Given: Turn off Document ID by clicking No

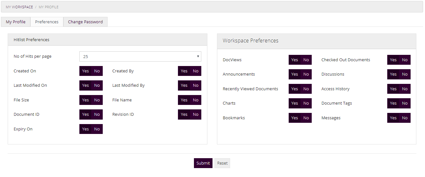Looking at the screenshot, I should 97,114.
